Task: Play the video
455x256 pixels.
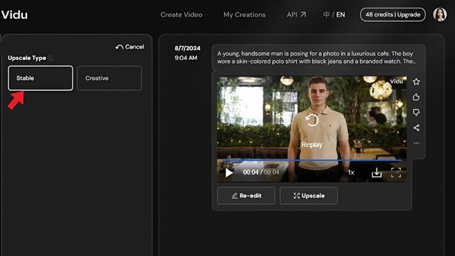Action: (229, 173)
